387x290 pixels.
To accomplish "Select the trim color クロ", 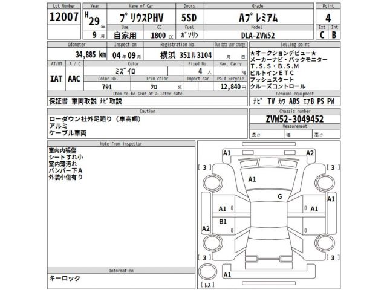I will [154, 87].
